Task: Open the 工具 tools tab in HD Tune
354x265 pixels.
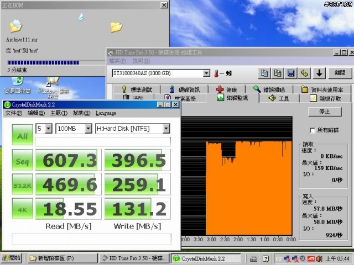Action: pyautogui.click(x=279, y=98)
